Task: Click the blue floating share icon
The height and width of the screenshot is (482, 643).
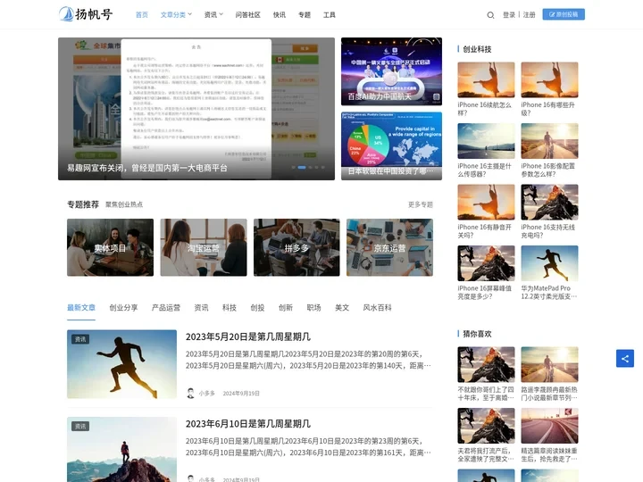Action: point(624,359)
